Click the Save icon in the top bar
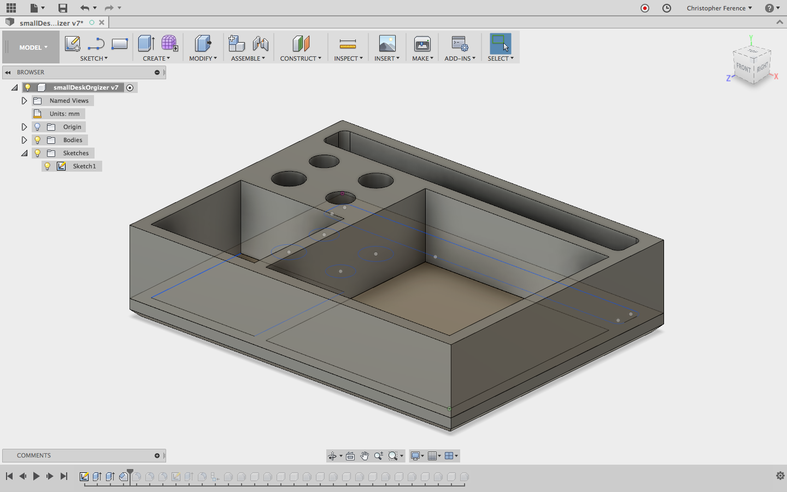 (63, 8)
